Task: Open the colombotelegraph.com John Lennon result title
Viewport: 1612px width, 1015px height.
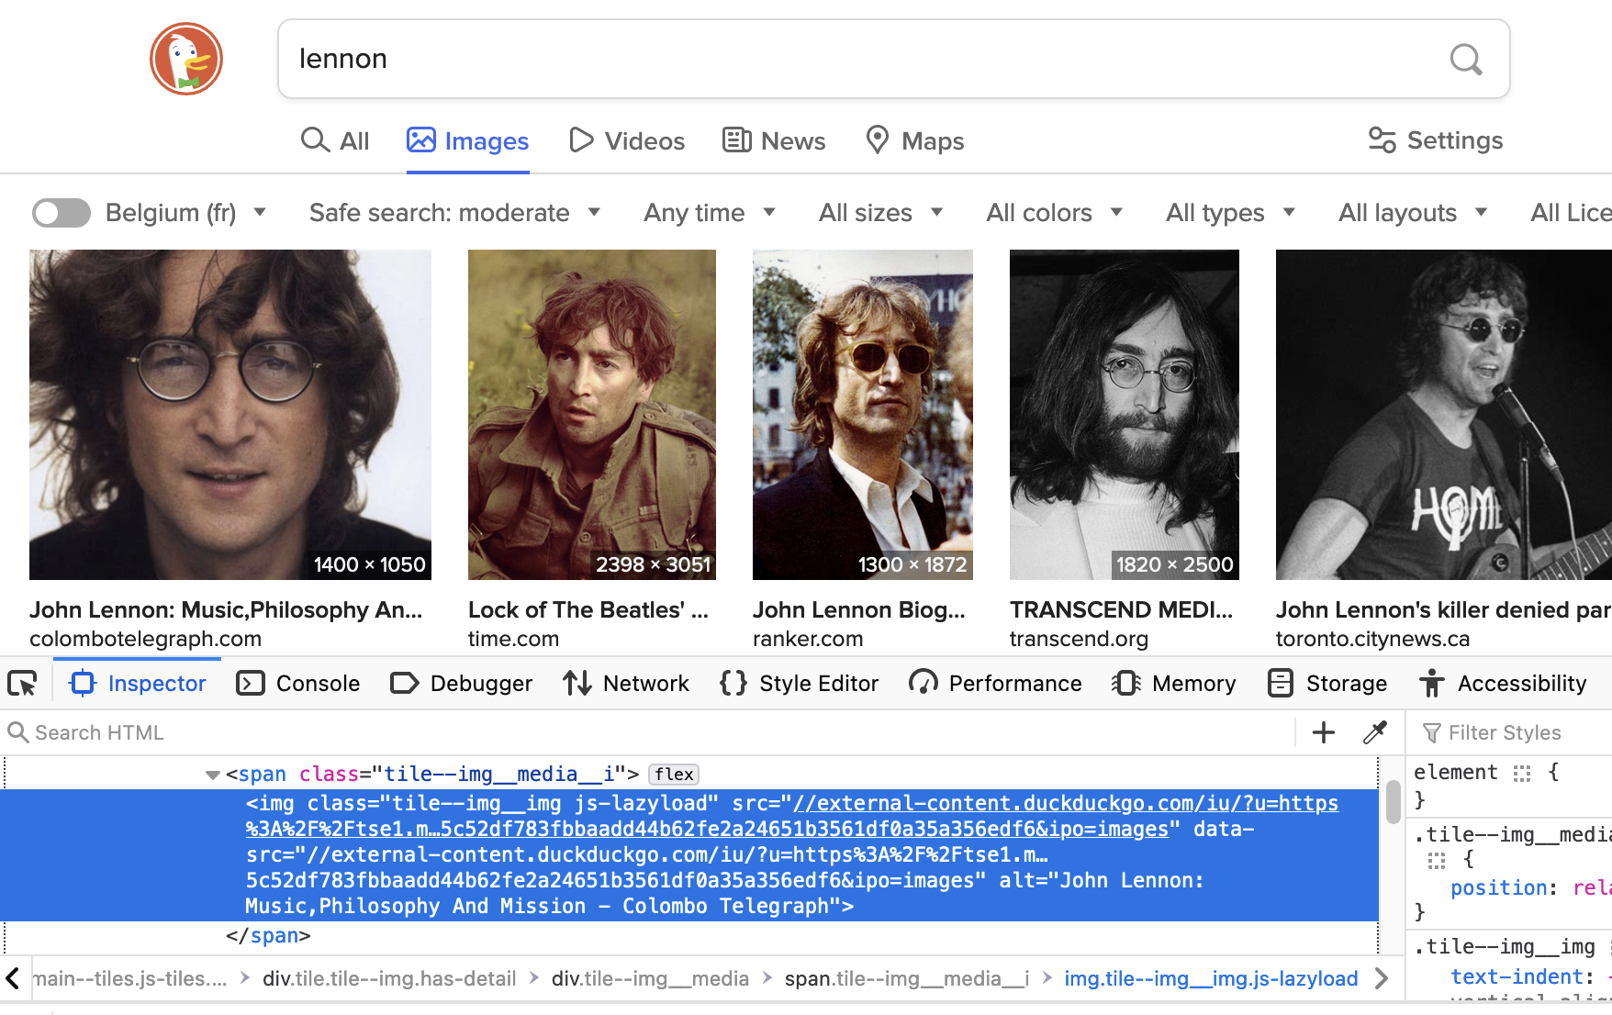Action: (226, 610)
